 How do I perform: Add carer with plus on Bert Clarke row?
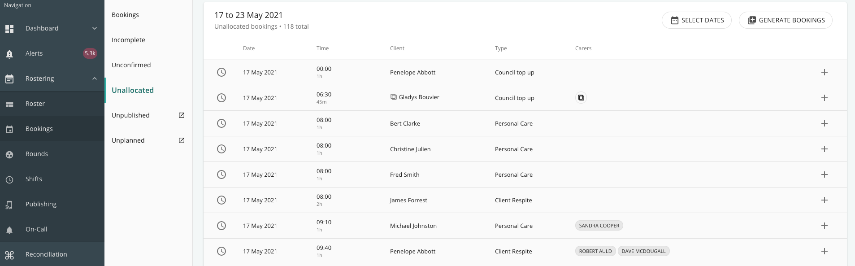[x=824, y=123]
